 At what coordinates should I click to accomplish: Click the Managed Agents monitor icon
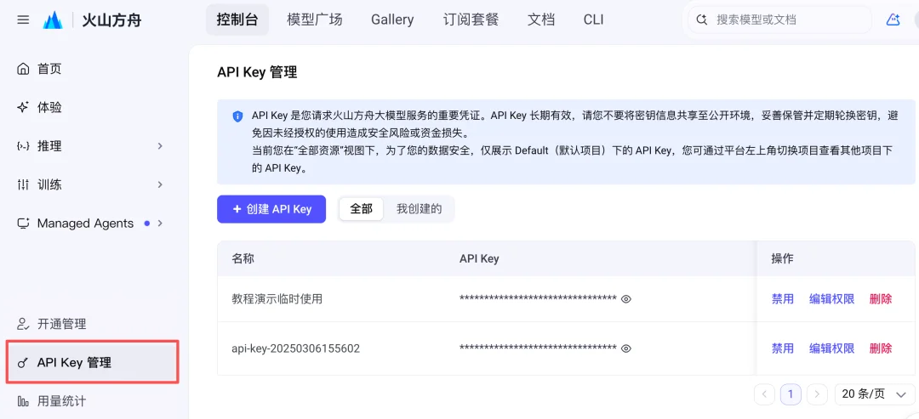click(x=23, y=224)
